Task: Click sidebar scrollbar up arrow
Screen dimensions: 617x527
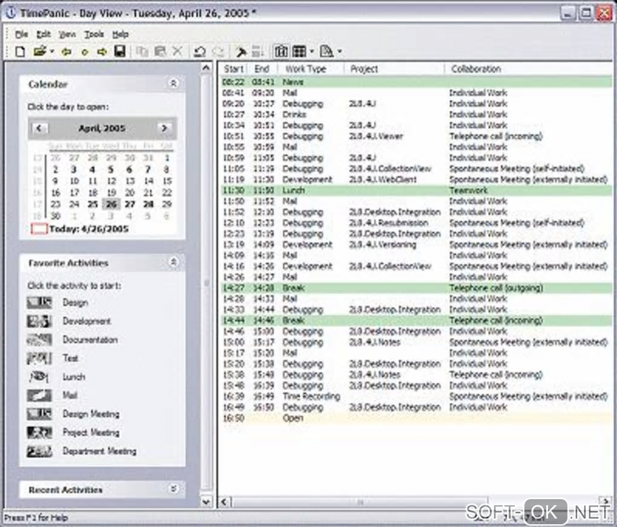Action: point(206,68)
